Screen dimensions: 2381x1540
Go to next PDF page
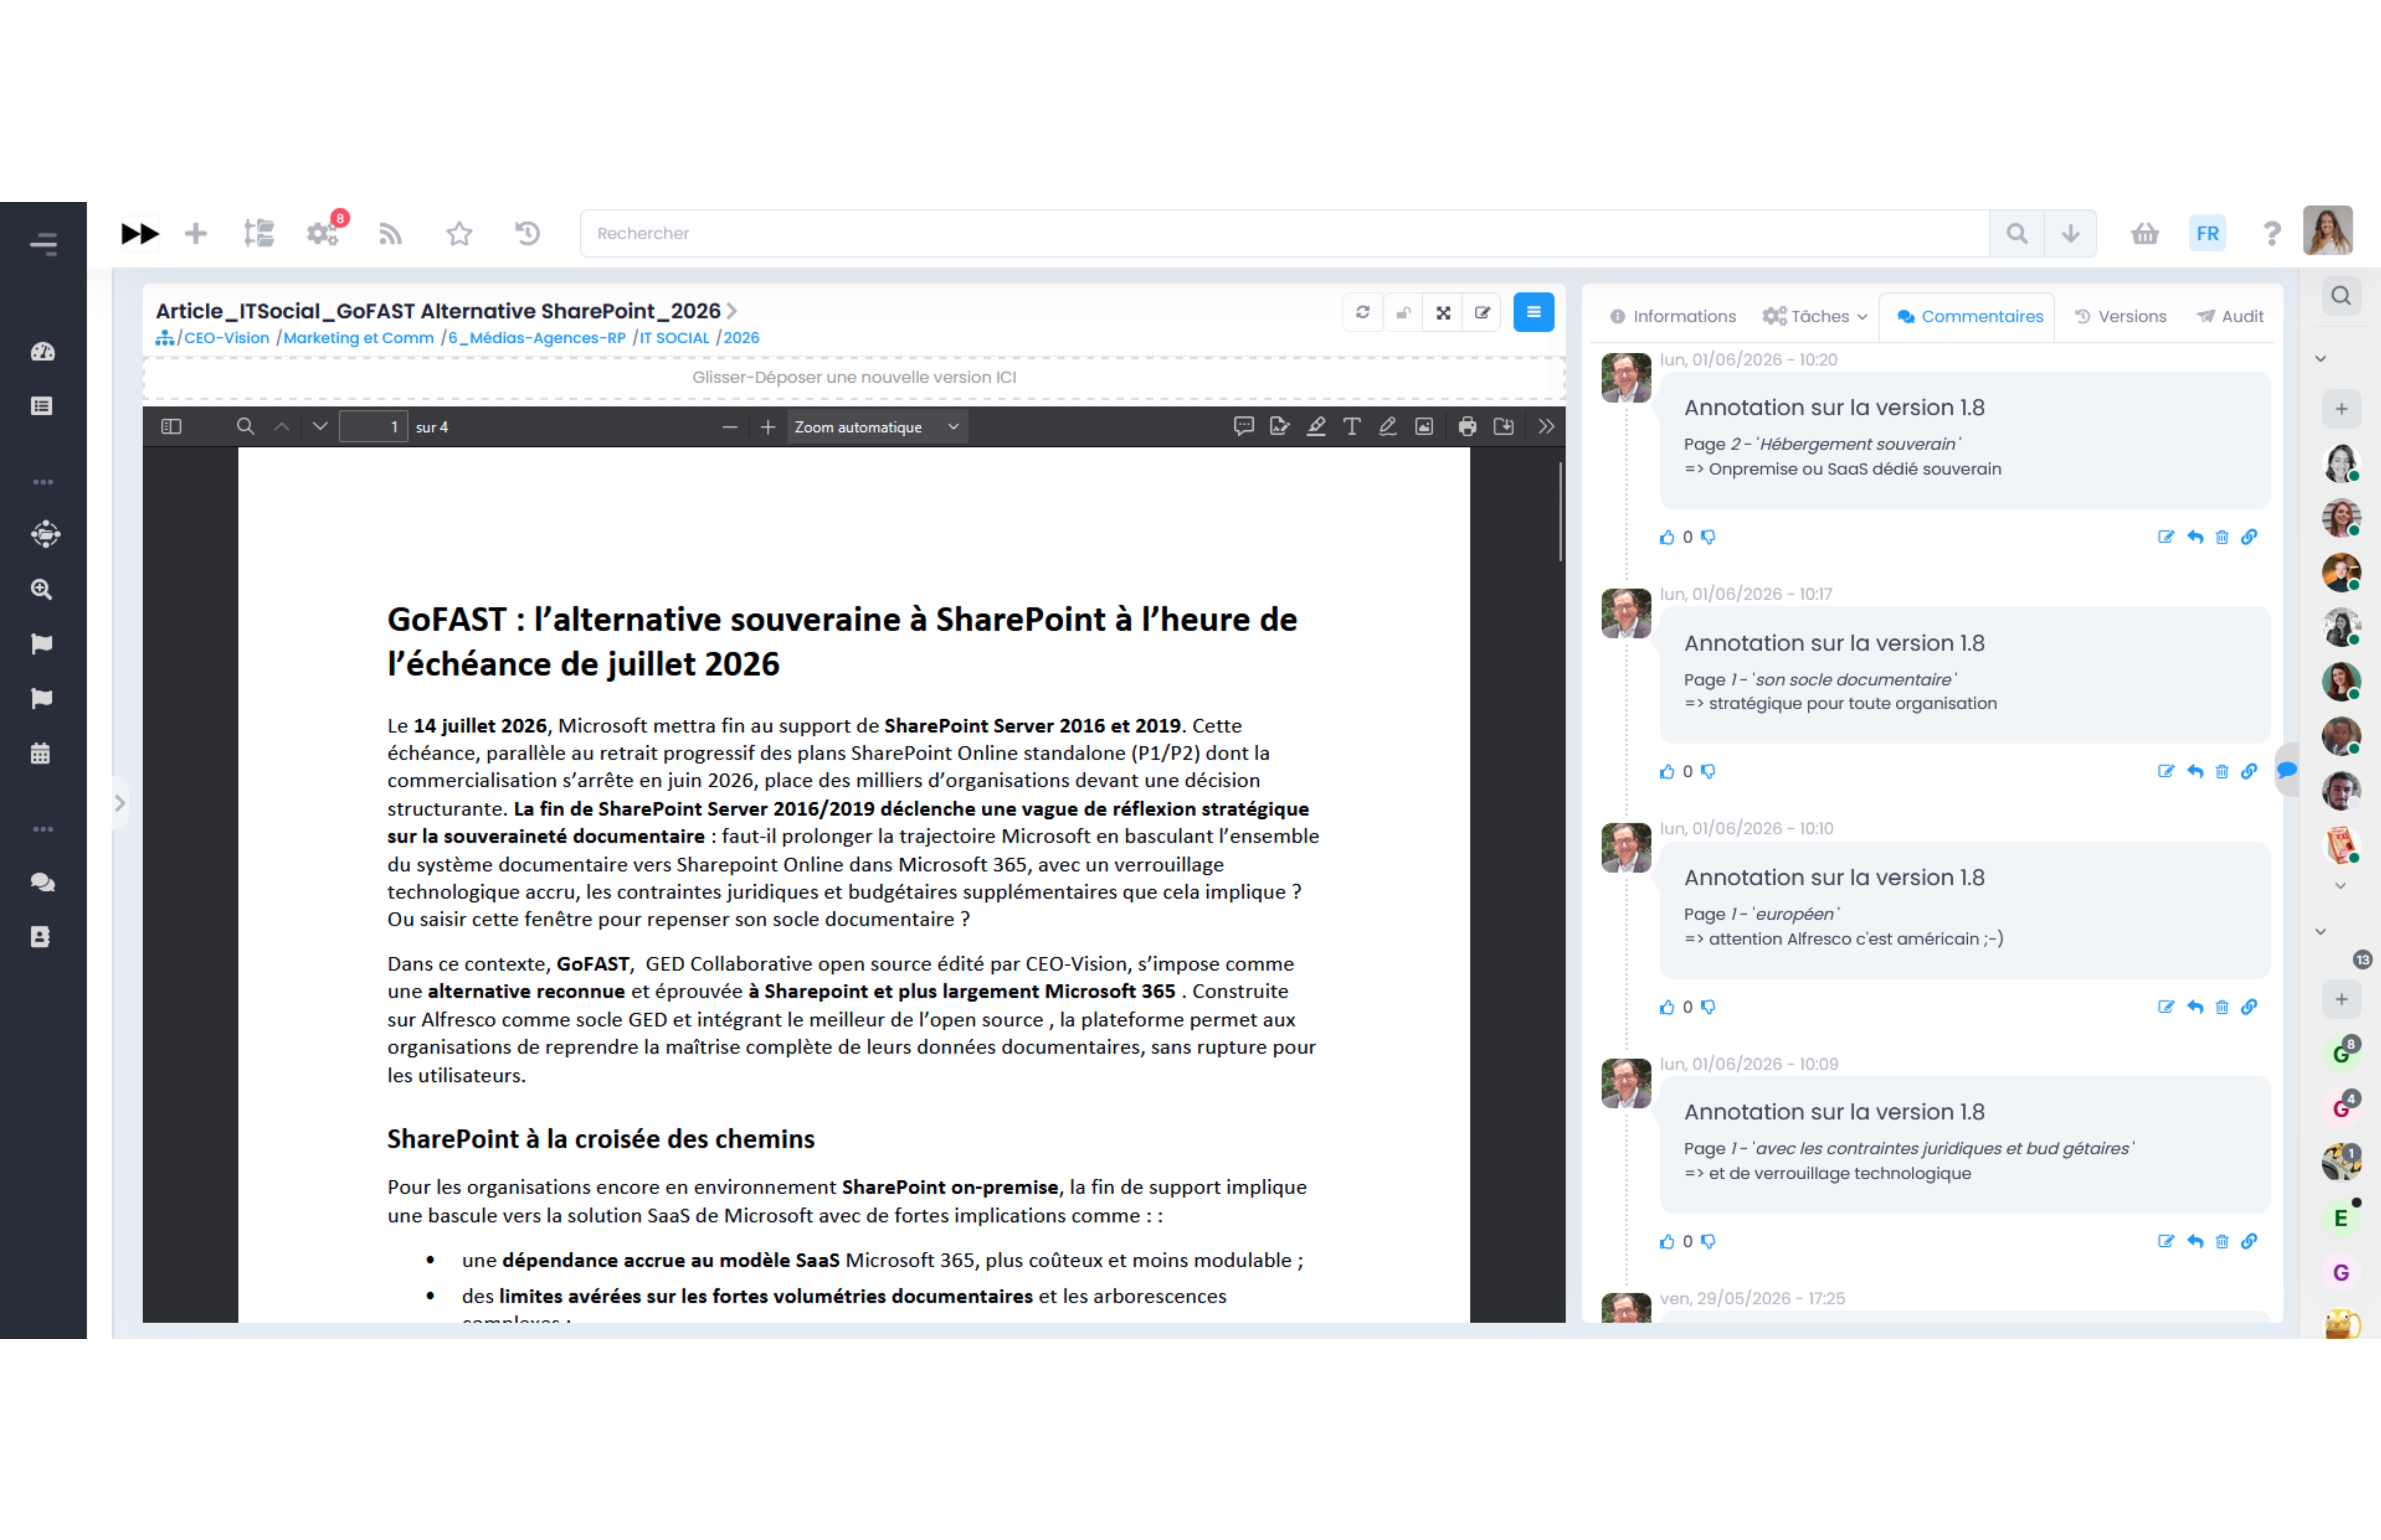point(319,426)
